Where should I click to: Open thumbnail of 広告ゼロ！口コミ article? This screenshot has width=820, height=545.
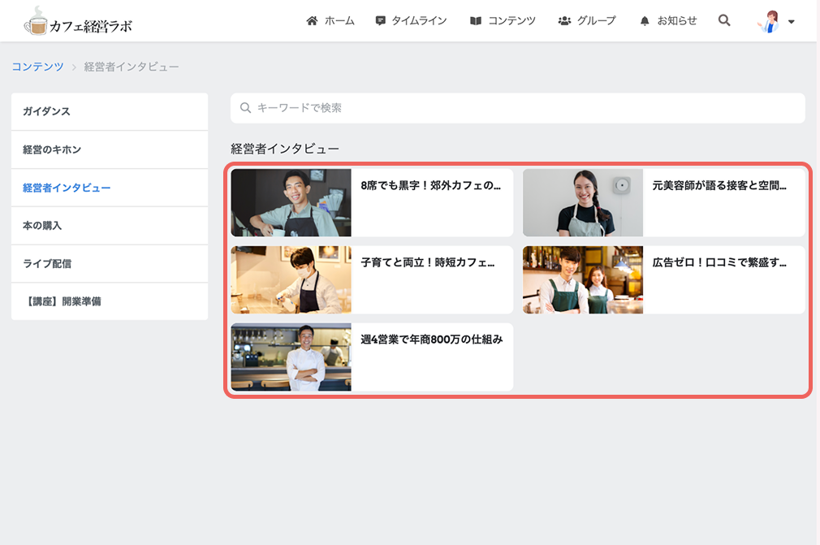click(x=583, y=280)
